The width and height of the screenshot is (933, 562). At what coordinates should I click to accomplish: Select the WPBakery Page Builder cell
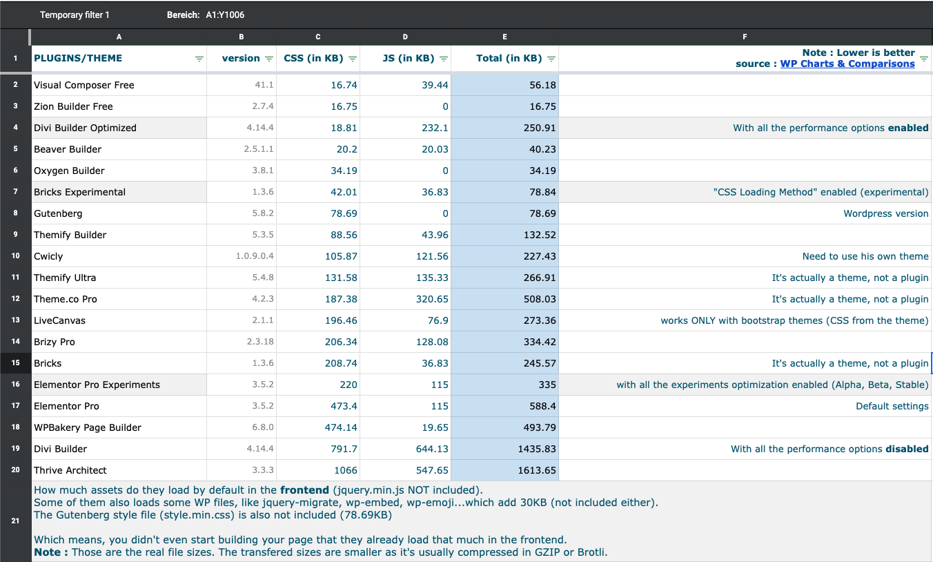[x=119, y=427]
